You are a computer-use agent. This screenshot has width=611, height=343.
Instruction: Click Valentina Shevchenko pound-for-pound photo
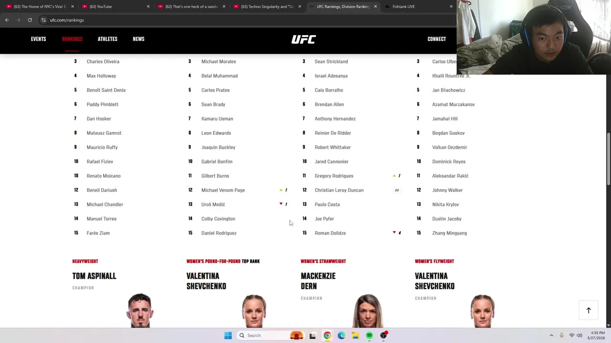[254, 311]
